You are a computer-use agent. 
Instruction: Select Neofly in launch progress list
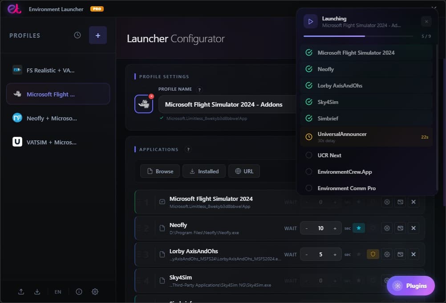[x=366, y=69]
